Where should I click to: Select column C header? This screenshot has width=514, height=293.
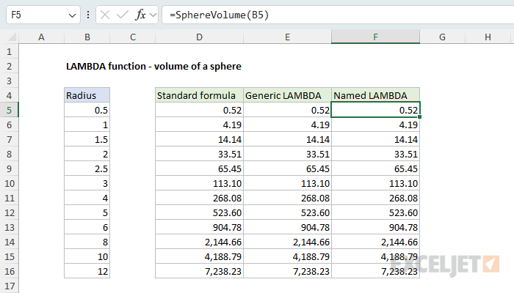pyautogui.click(x=133, y=37)
